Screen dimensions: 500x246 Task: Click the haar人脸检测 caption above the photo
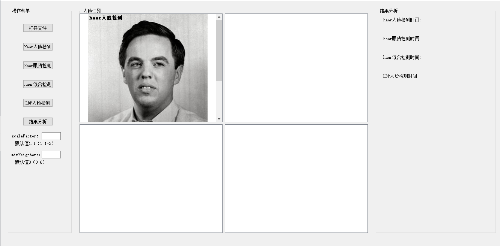point(106,18)
